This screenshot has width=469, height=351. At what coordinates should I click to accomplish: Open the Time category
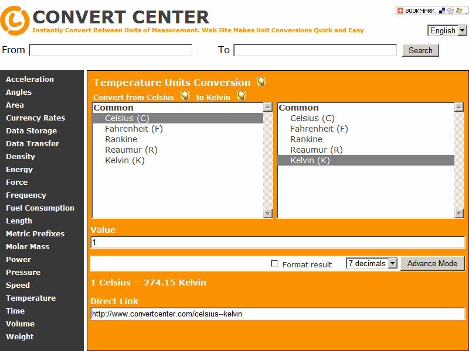(x=15, y=311)
